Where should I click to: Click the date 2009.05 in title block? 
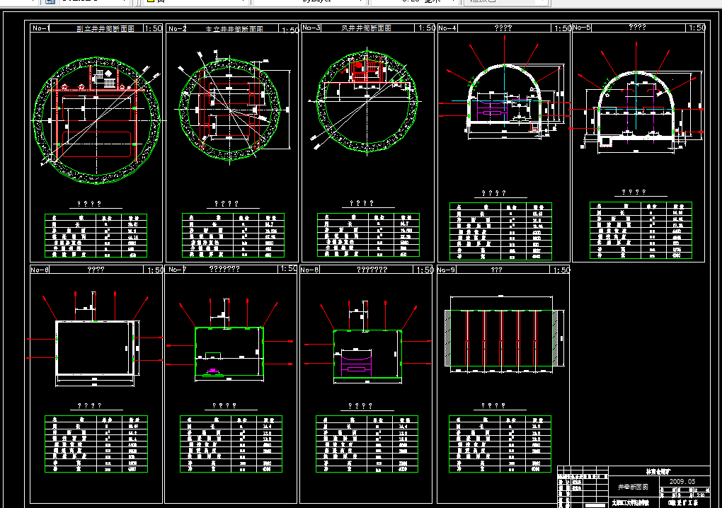click(682, 481)
